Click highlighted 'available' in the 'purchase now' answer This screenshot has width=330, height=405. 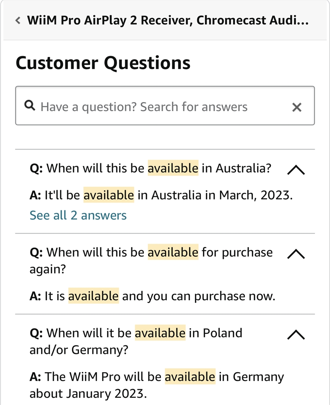(x=93, y=296)
